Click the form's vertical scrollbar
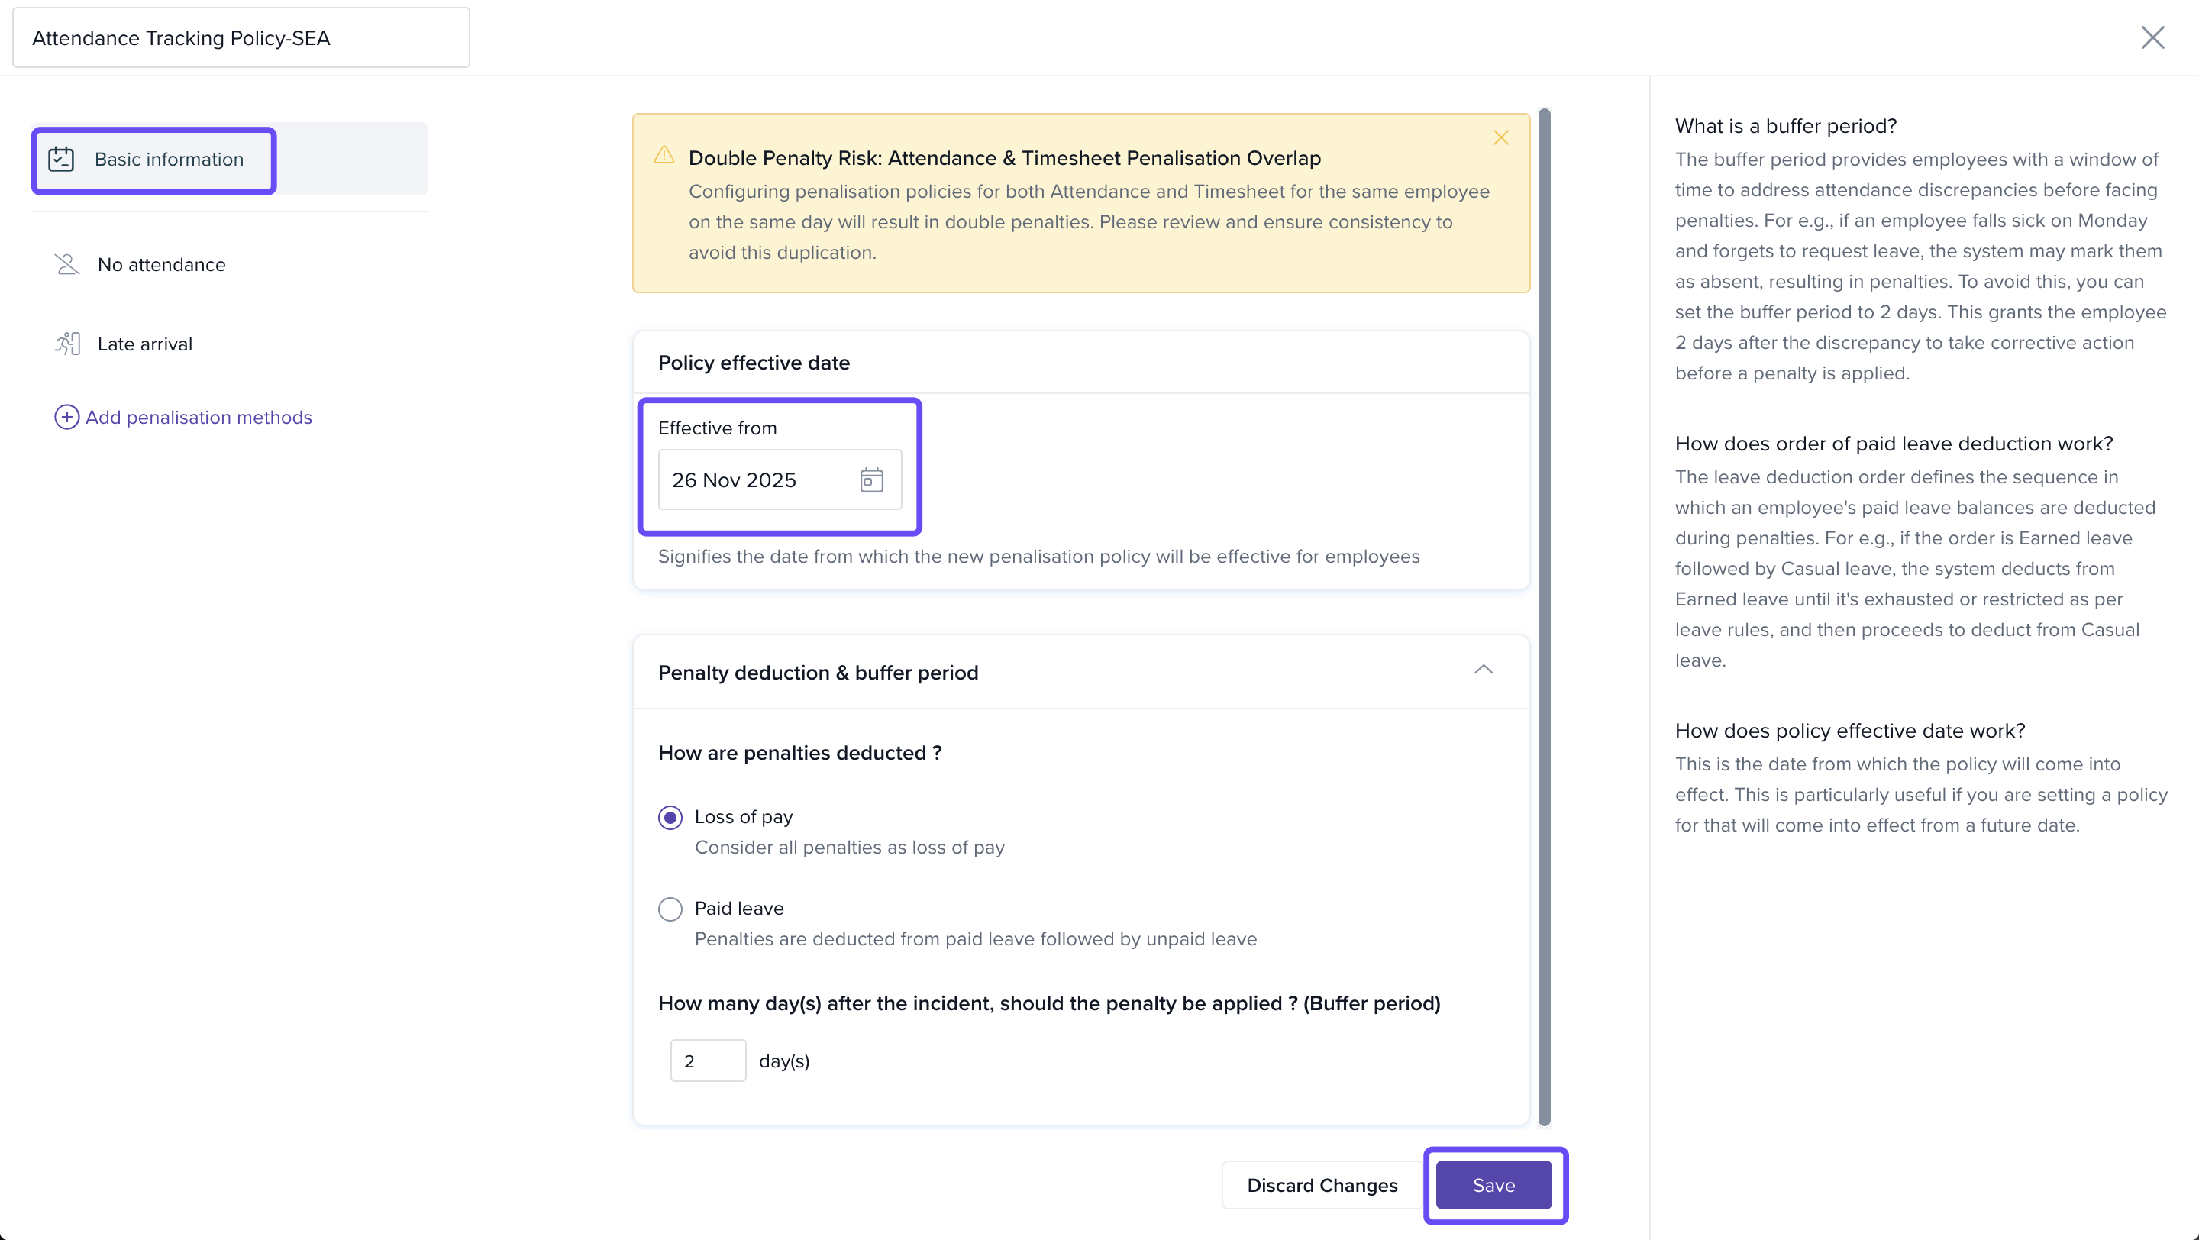This screenshot has width=2199, height=1240. (1543, 616)
